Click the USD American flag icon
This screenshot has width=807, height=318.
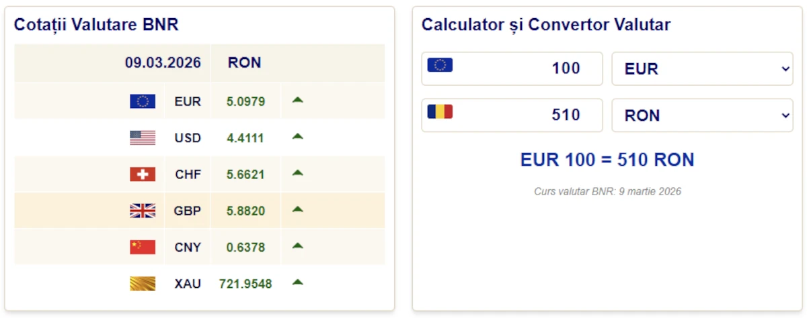point(143,138)
